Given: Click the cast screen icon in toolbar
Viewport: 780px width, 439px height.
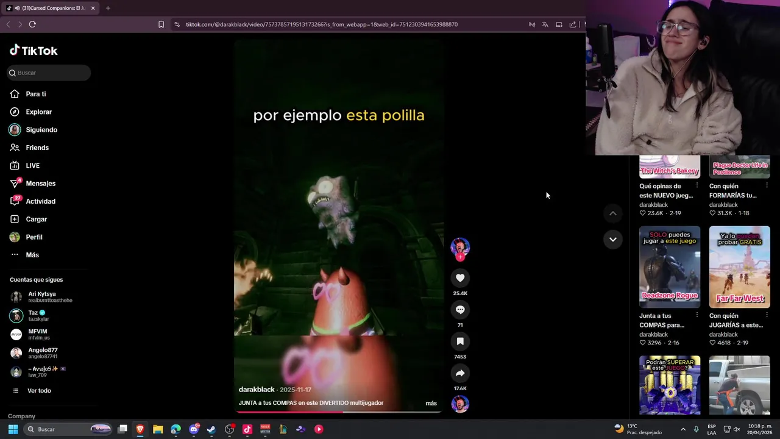Looking at the screenshot, I should click(x=559, y=24).
